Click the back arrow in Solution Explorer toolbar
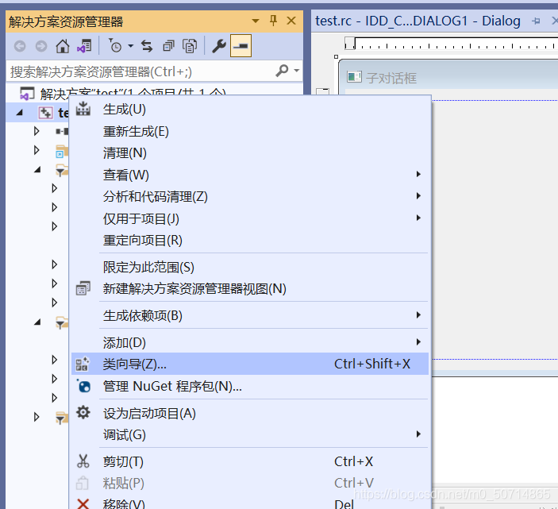Image resolution: width=558 pixels, height=509 pixels. point(20,46)
